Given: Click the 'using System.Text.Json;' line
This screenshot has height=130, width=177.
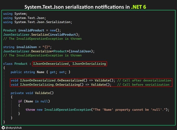Looking at the screenshot, I should (x=24, y=18).
